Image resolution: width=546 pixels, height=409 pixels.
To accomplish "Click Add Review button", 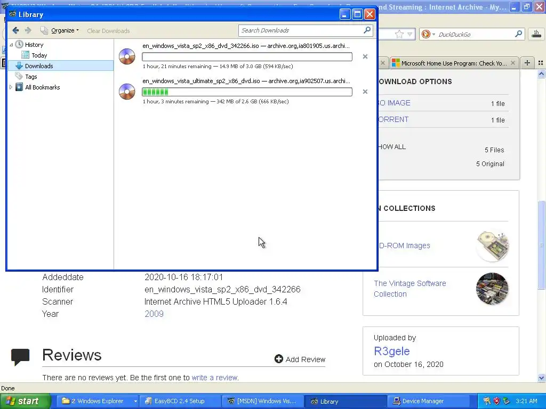I will [x=300, y=359].
